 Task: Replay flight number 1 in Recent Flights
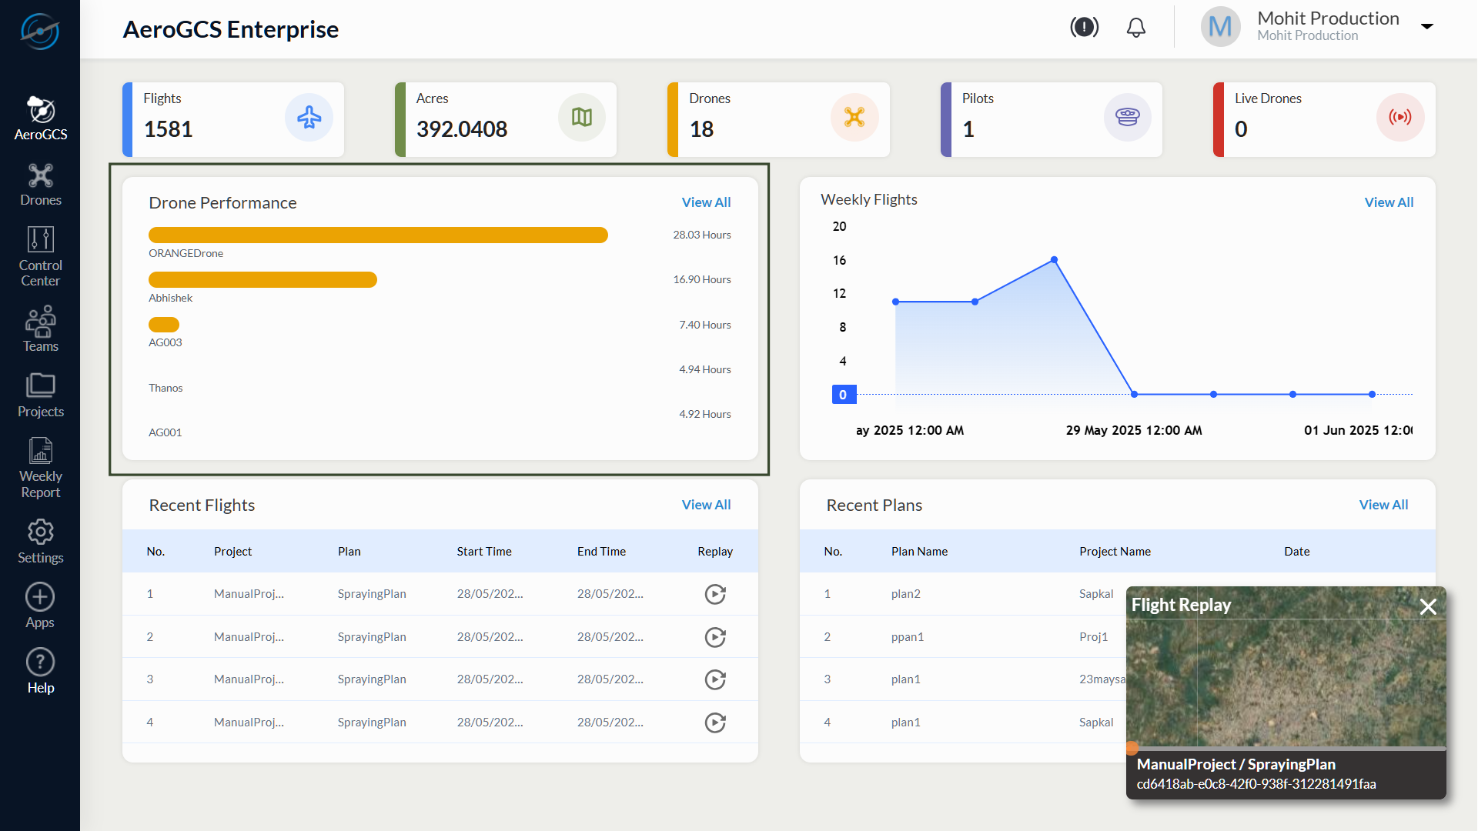tap(714, 594)
